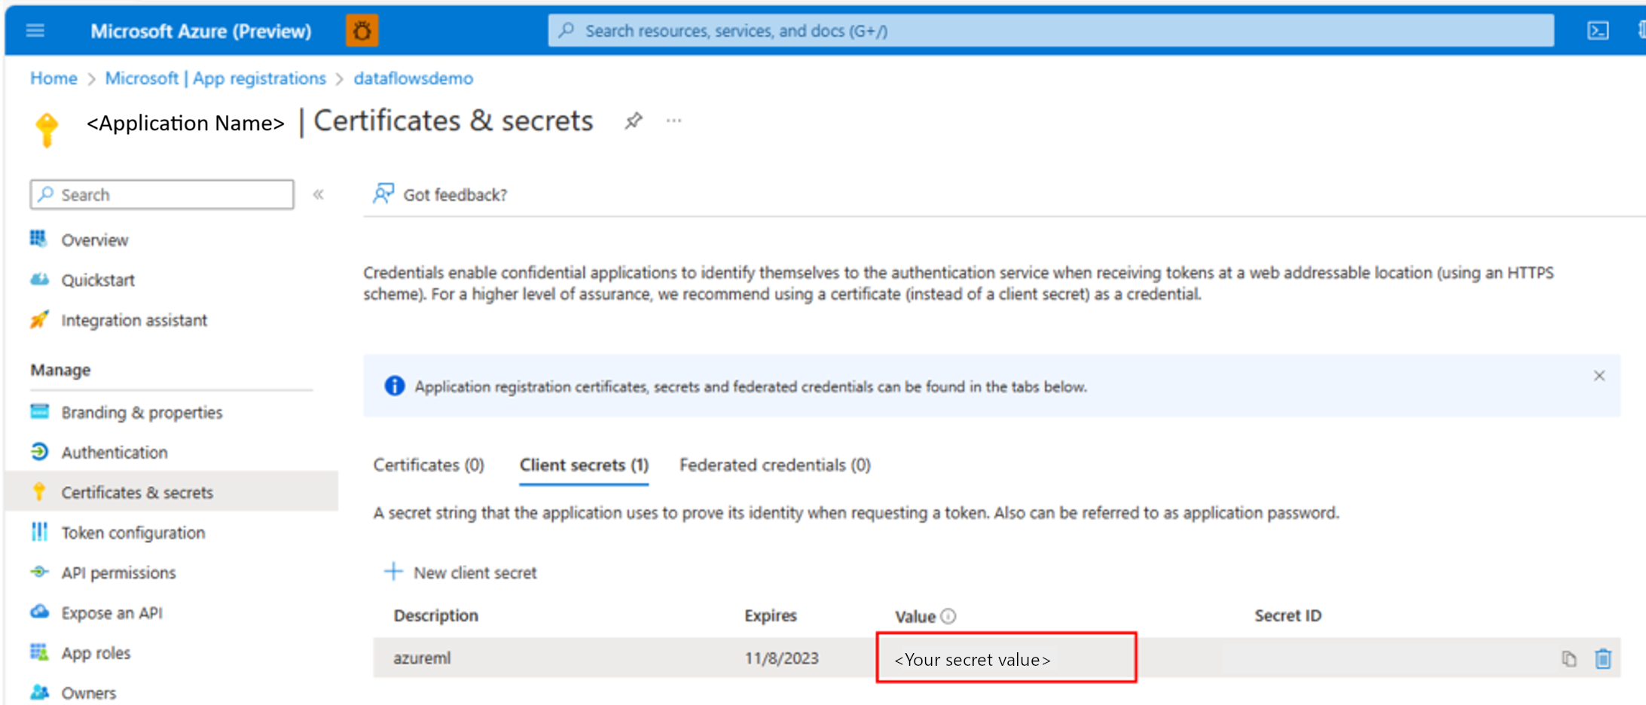Image resolution: width=1646 pixels, height=705 pixels.
Task: Open Microsoft | App registrations breadcrumb
Action: point(215,78)
